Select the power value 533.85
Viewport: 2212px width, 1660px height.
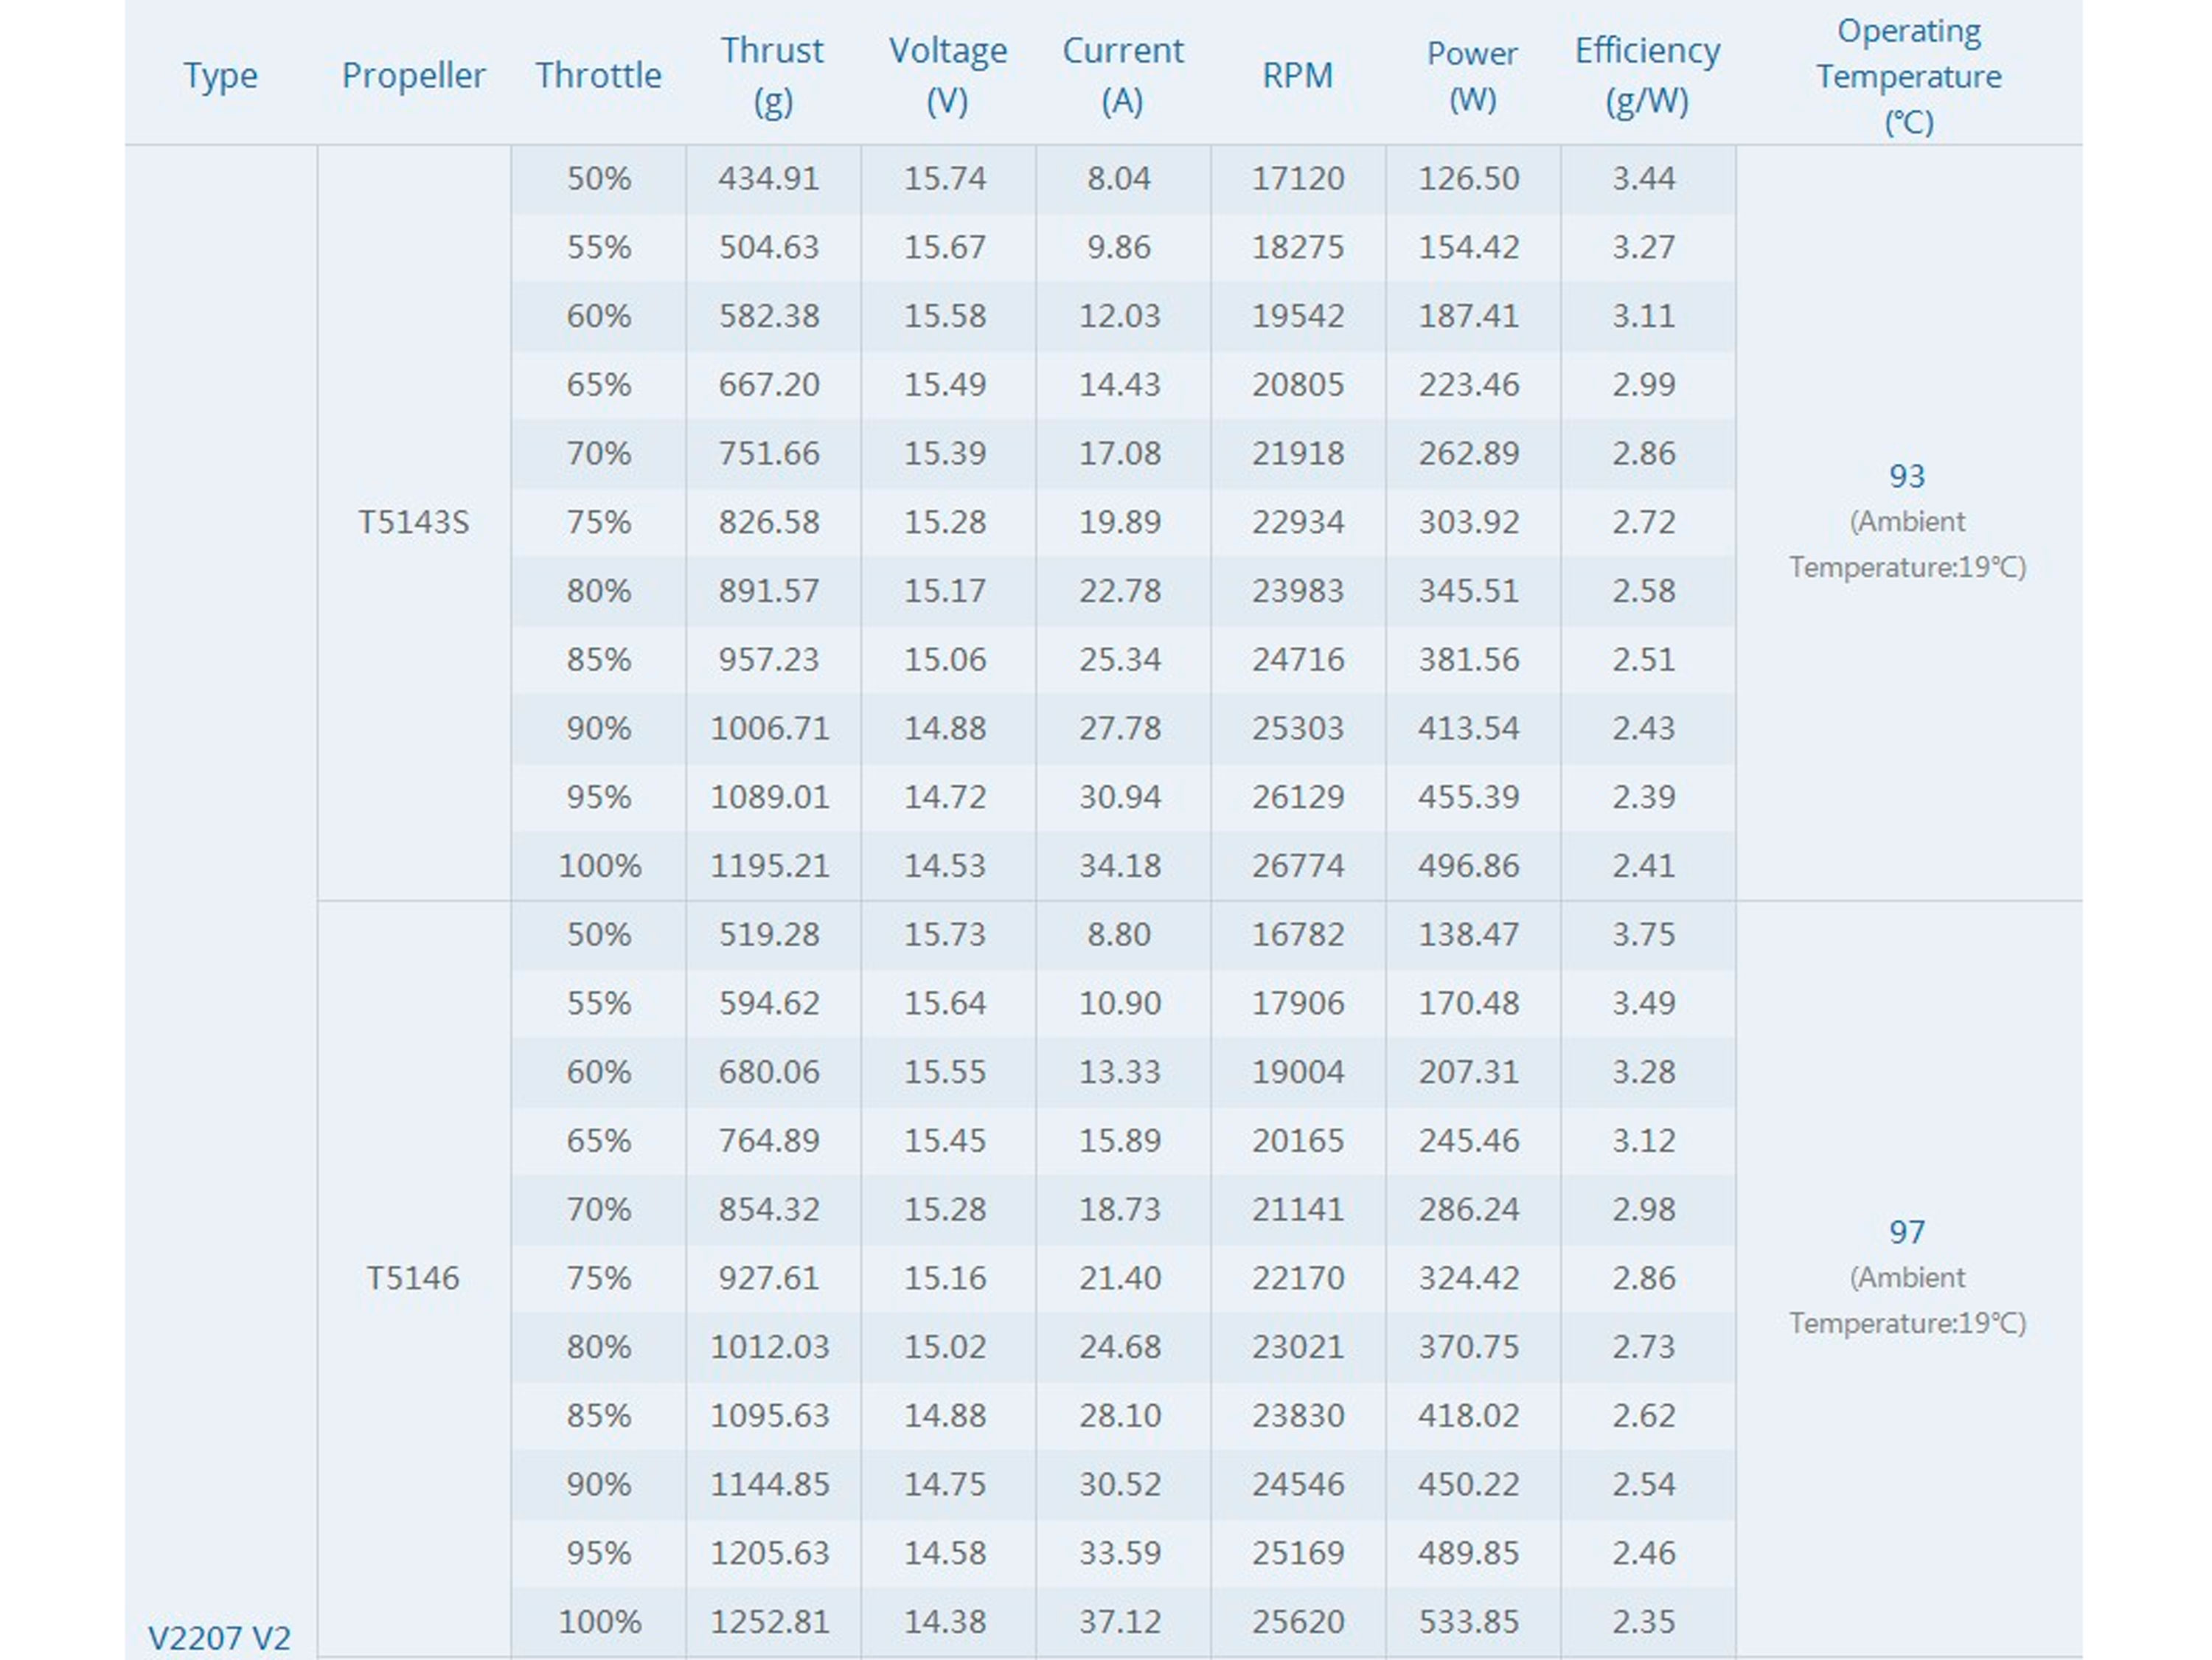click(x=1468, y=1621)
